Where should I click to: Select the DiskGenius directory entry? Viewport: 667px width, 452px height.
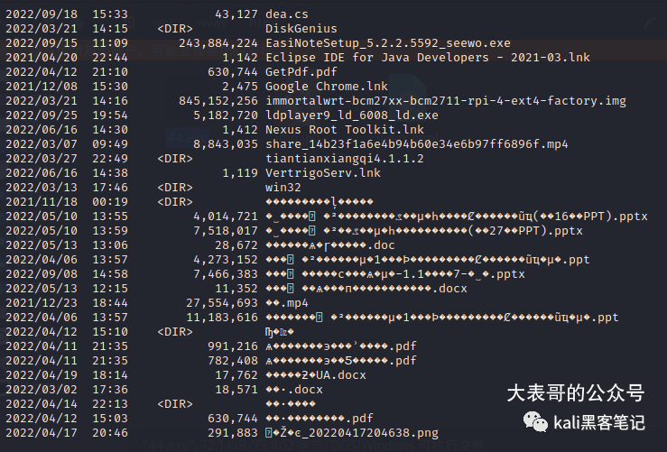(x=301, y=29)
